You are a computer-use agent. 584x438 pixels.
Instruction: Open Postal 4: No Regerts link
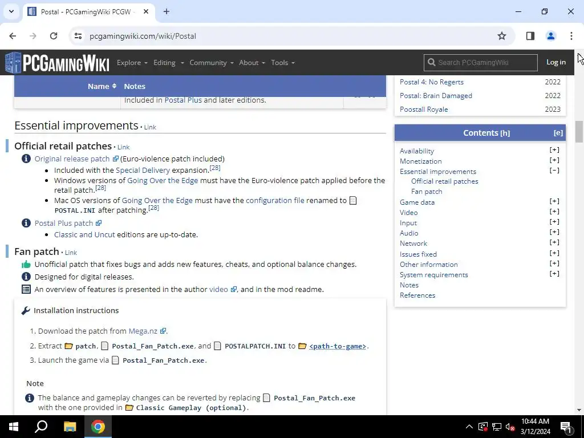click(431, 82)
